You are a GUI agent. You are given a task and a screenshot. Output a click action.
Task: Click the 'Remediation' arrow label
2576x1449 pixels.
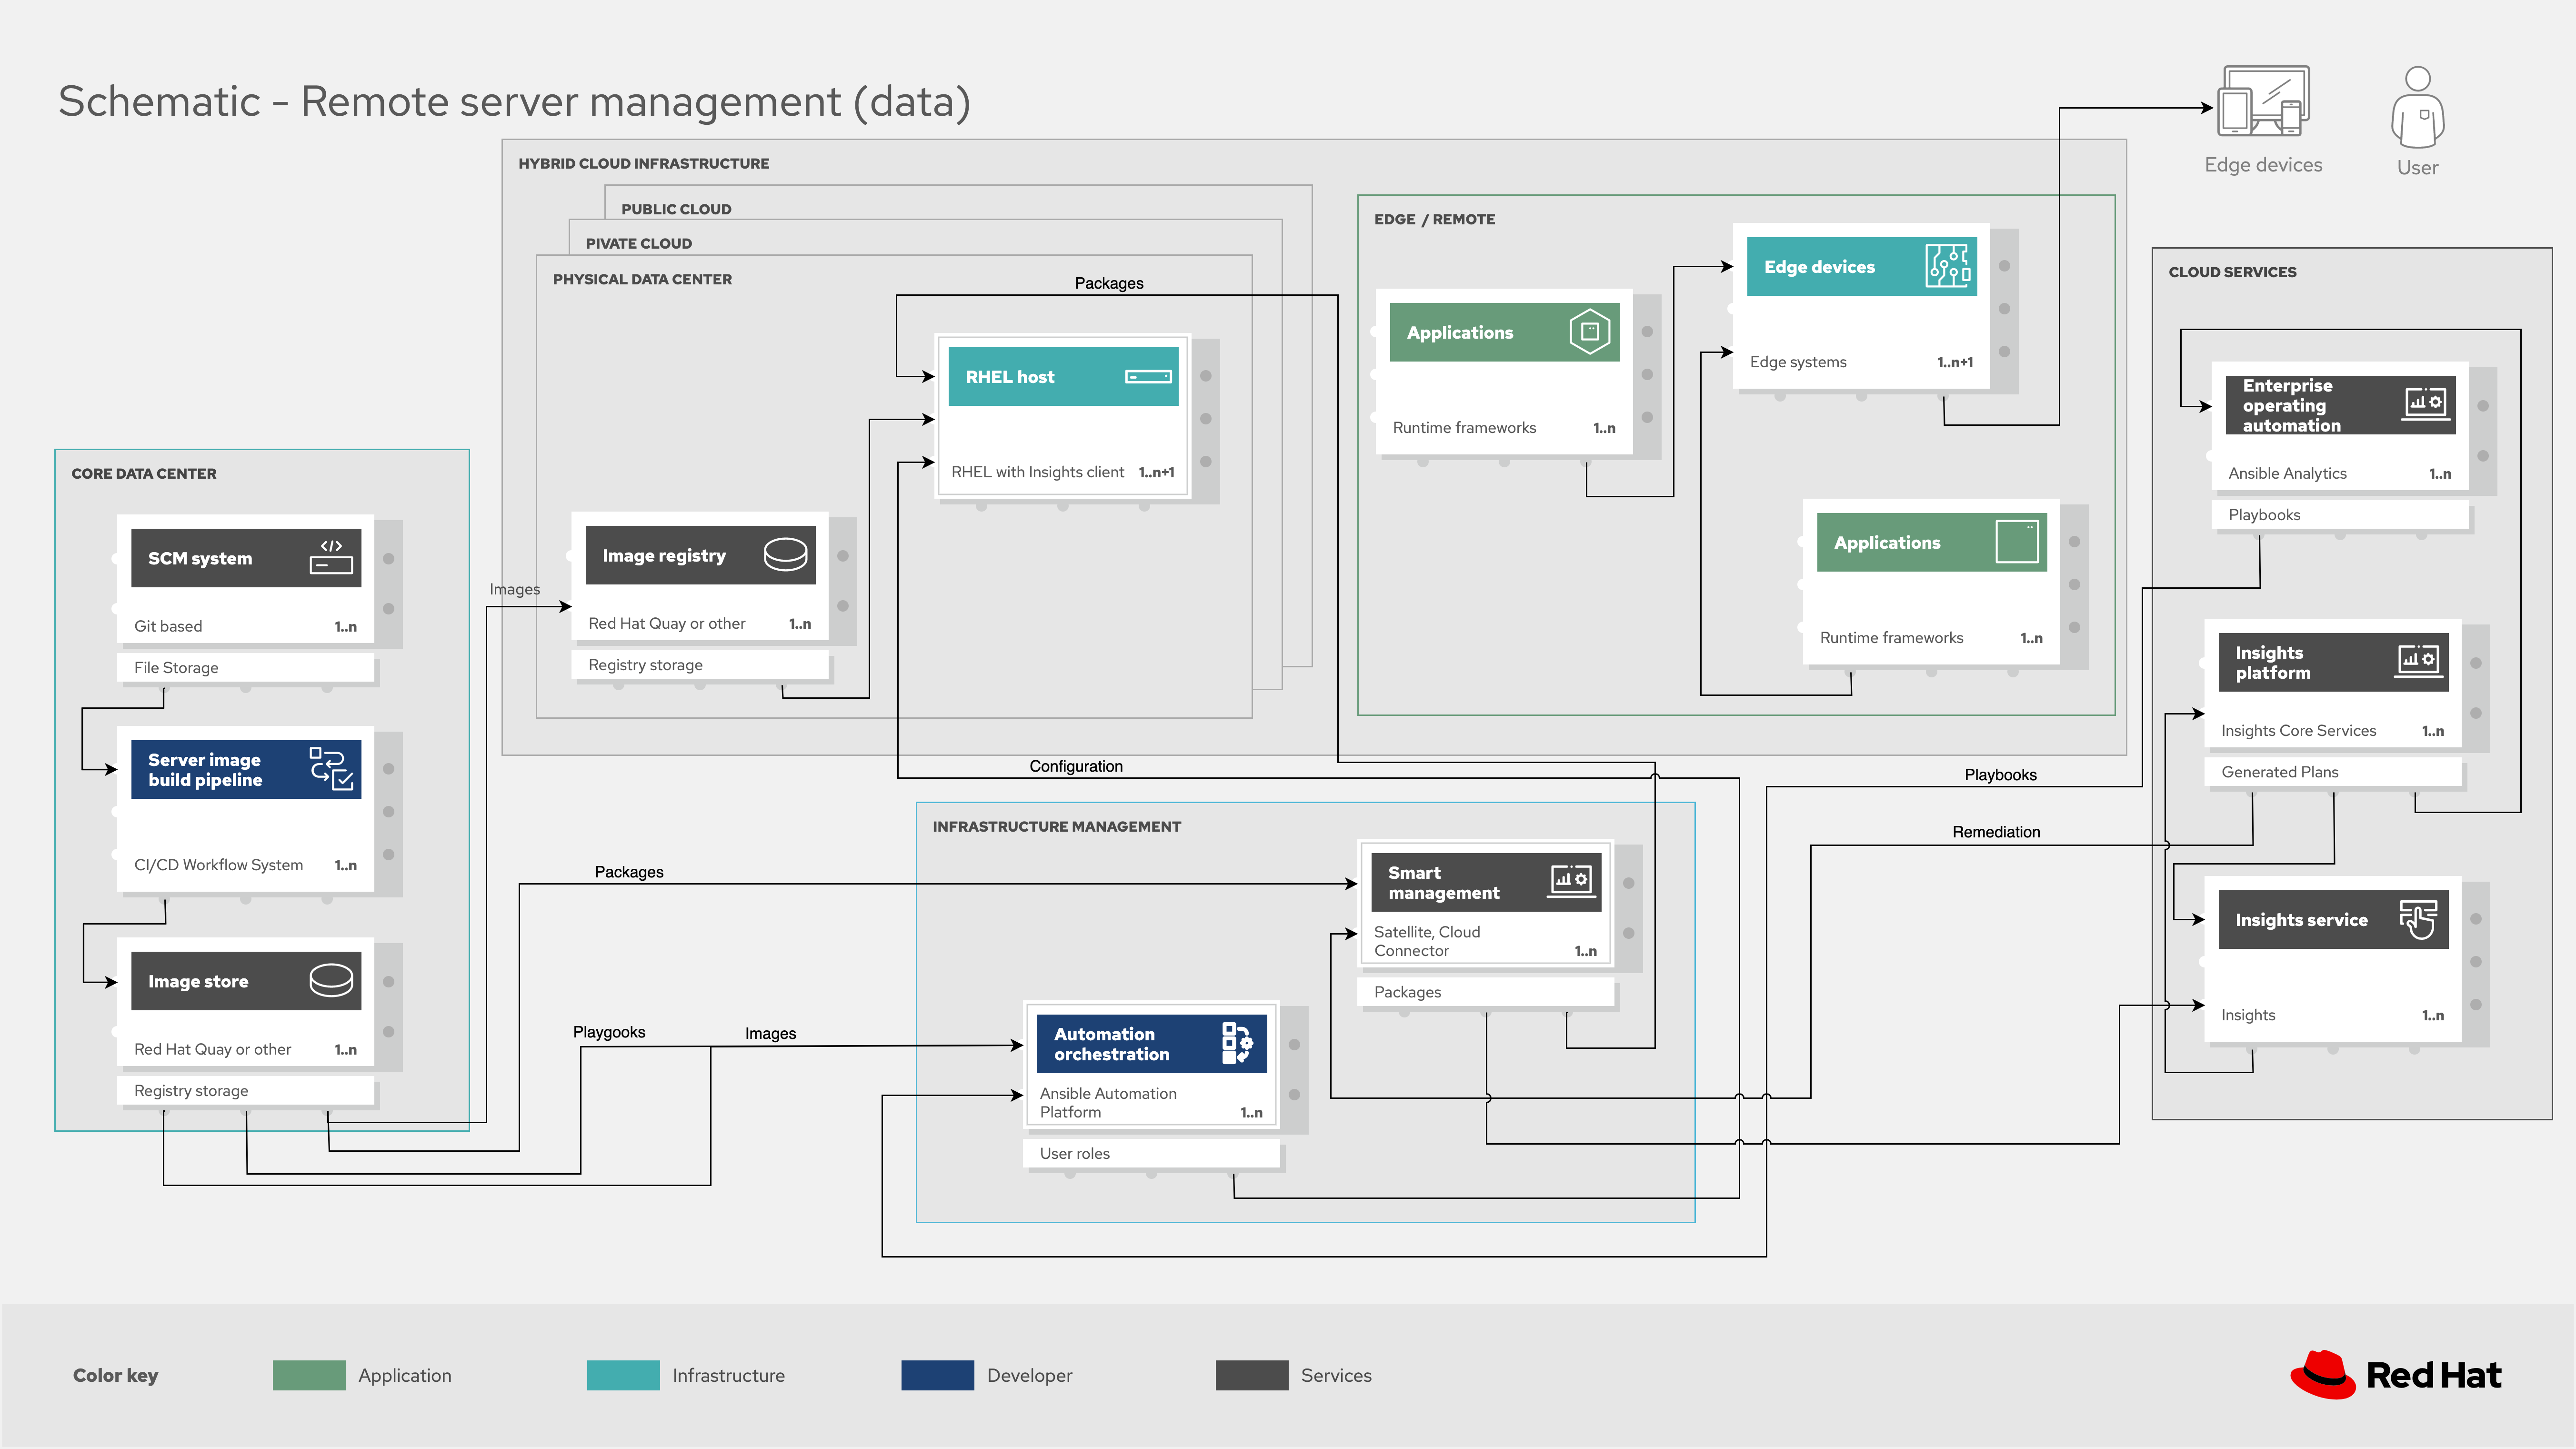[x=1996, y=832]
